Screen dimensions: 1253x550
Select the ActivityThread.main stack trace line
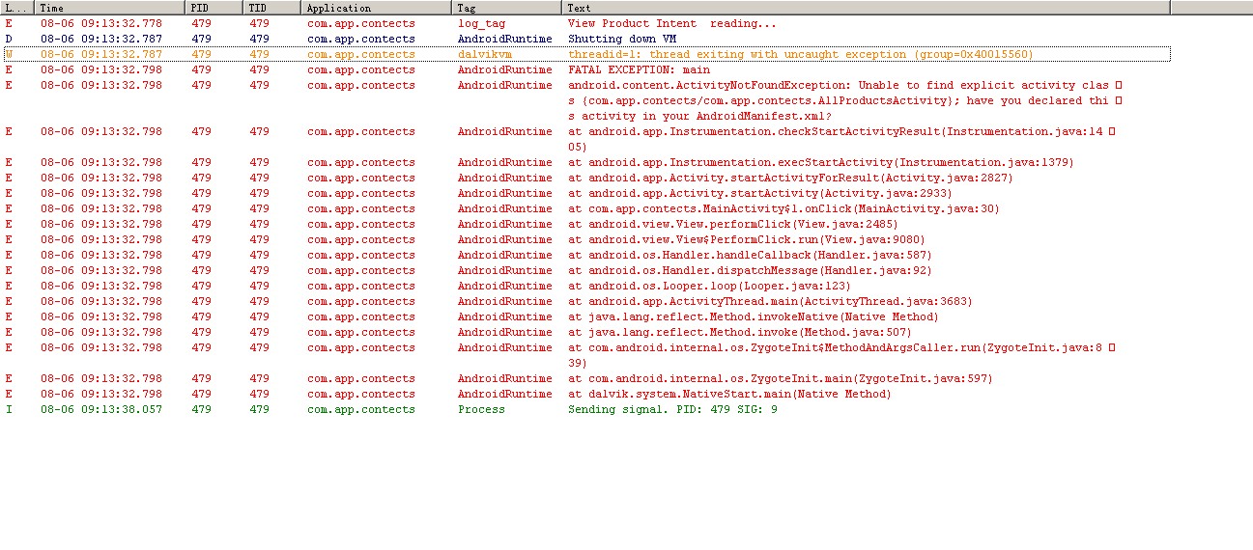[x=585, y=301]
